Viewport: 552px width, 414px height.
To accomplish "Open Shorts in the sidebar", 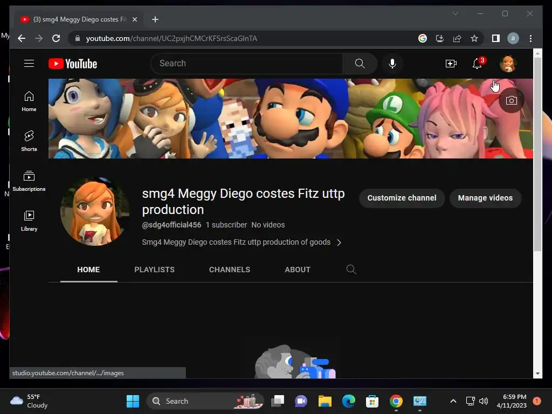I will 29,141.
